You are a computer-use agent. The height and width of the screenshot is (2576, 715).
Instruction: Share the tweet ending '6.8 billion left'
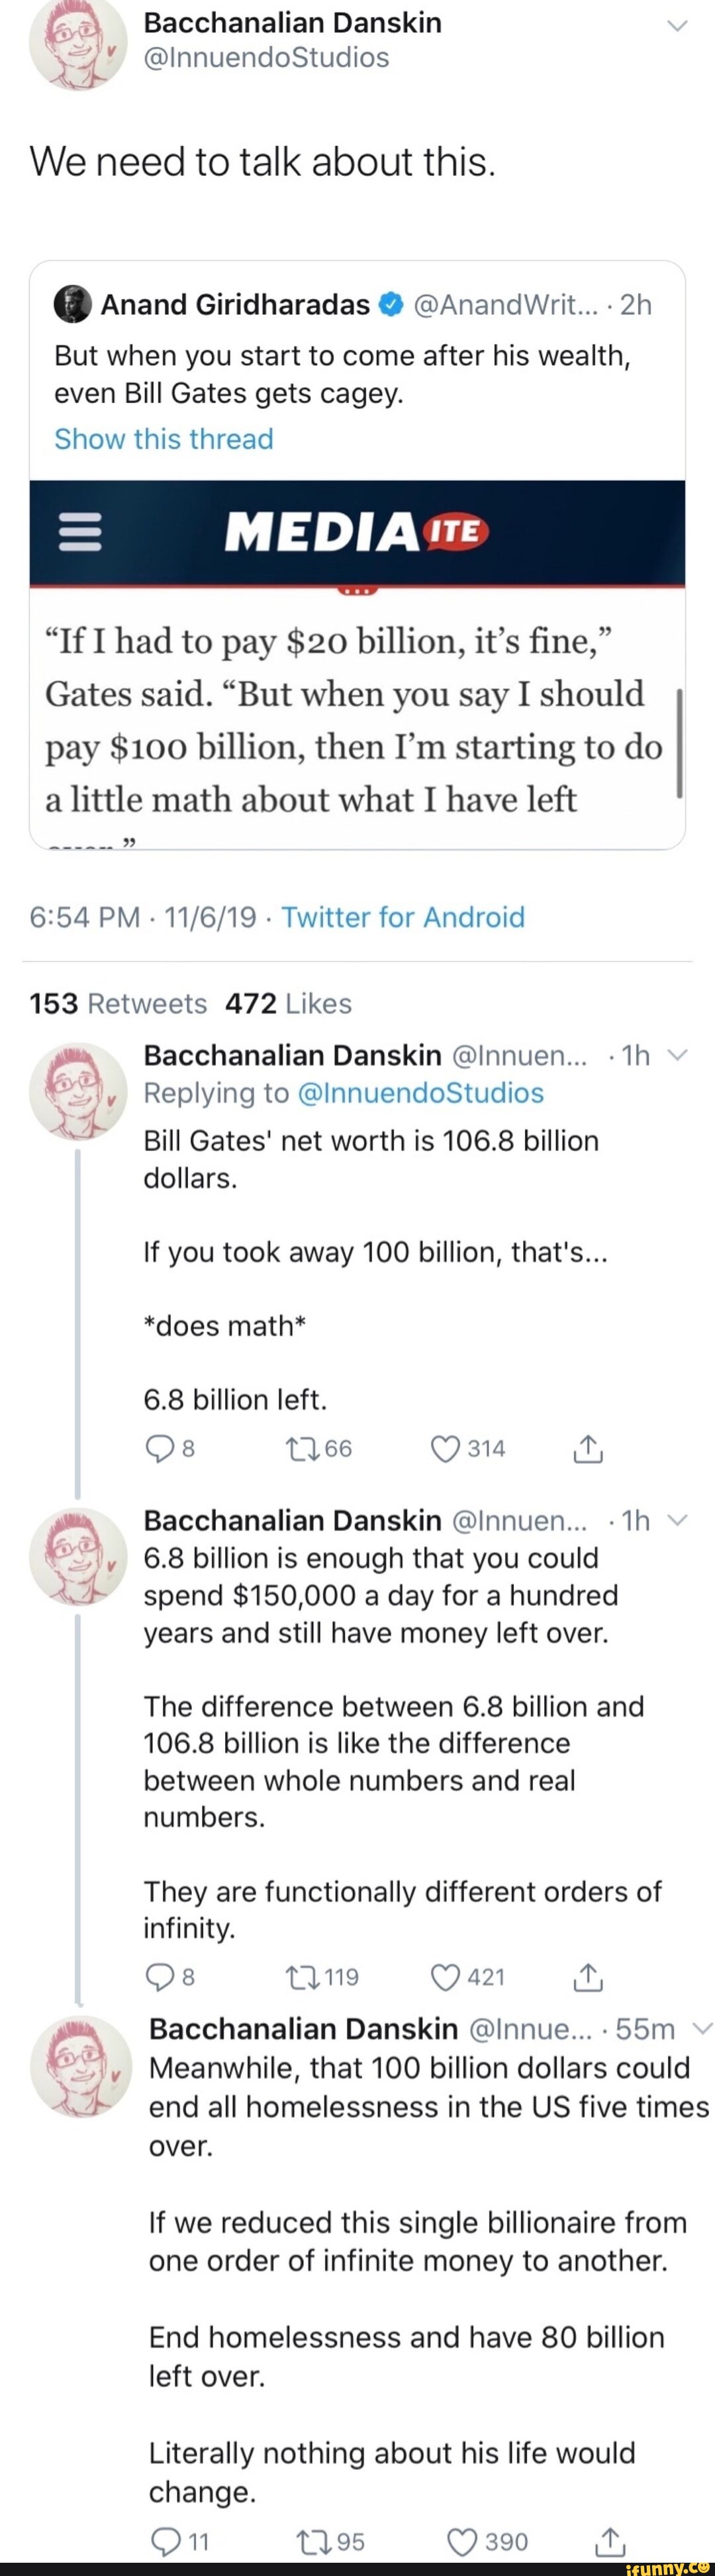(x=588, y=1448)
